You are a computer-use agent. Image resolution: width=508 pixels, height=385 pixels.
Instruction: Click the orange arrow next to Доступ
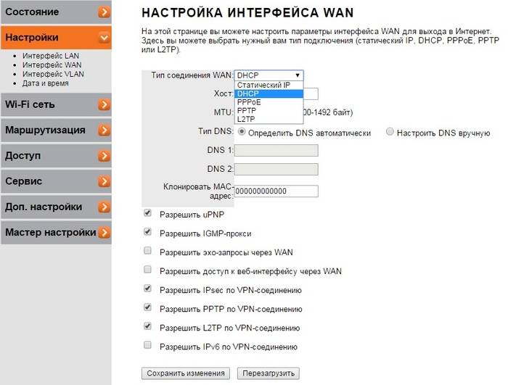(x=105, y=156)
